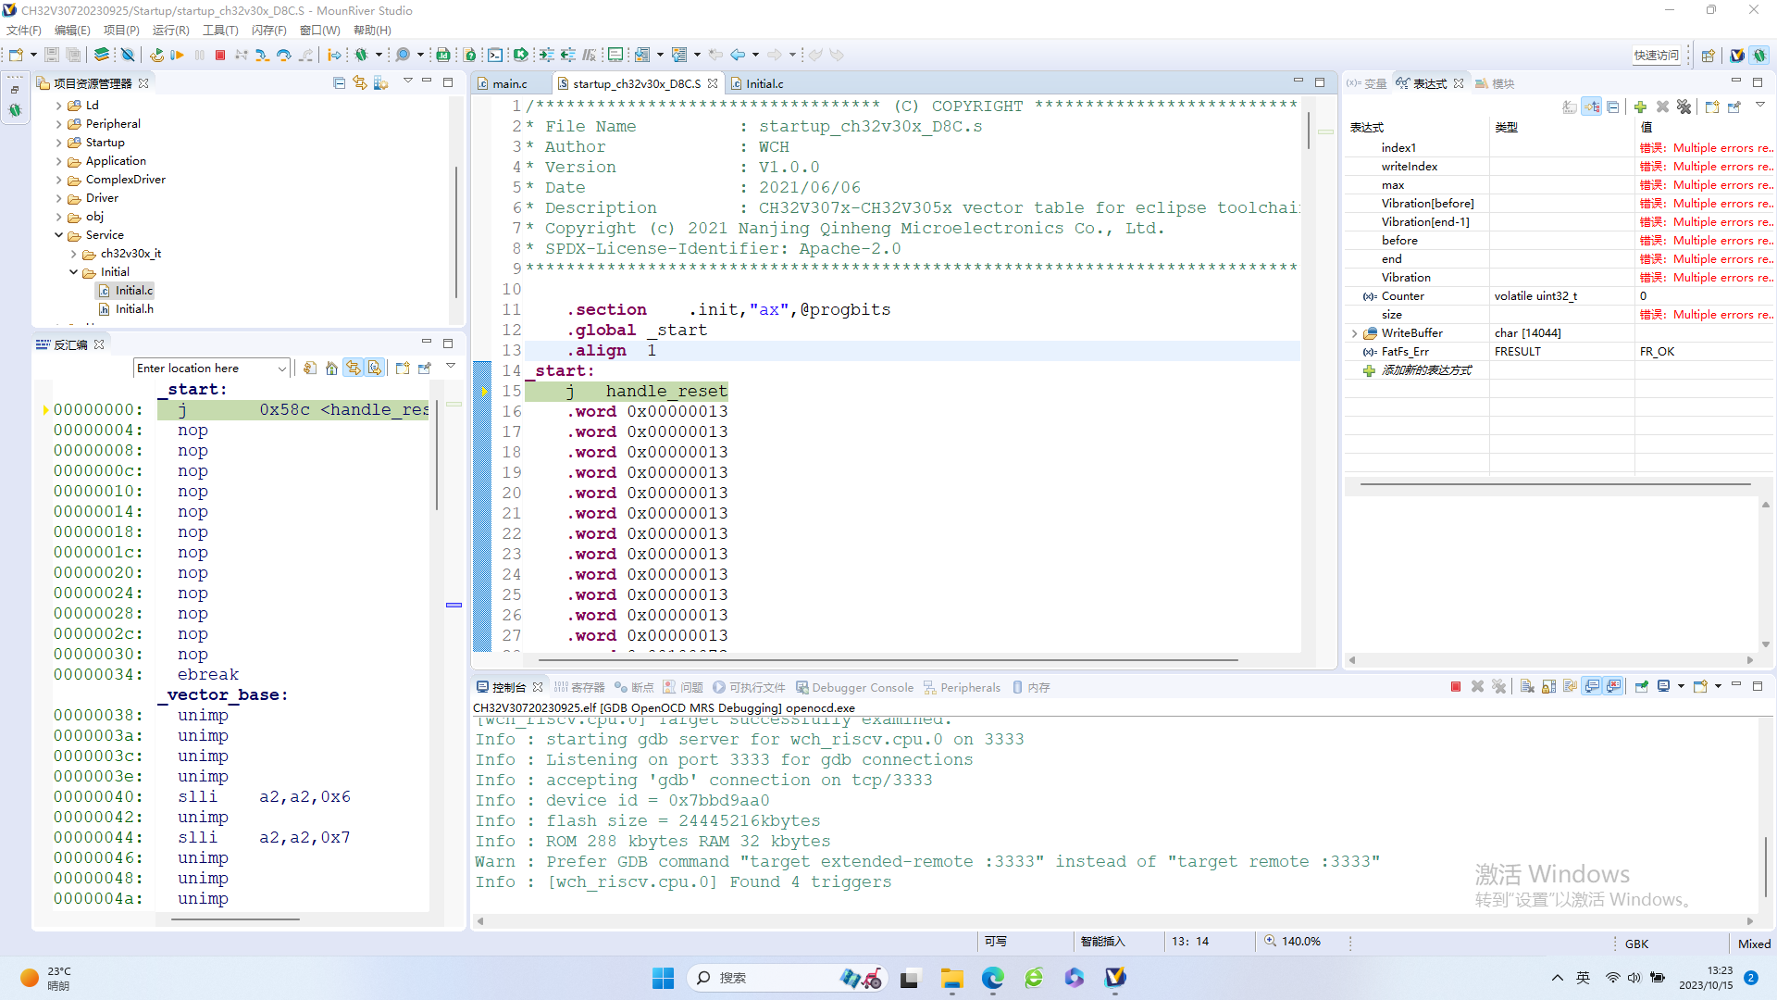Toggle Link with Editor in project explorer
The image size is (1777, 1000).
click(x=360, y=83)
